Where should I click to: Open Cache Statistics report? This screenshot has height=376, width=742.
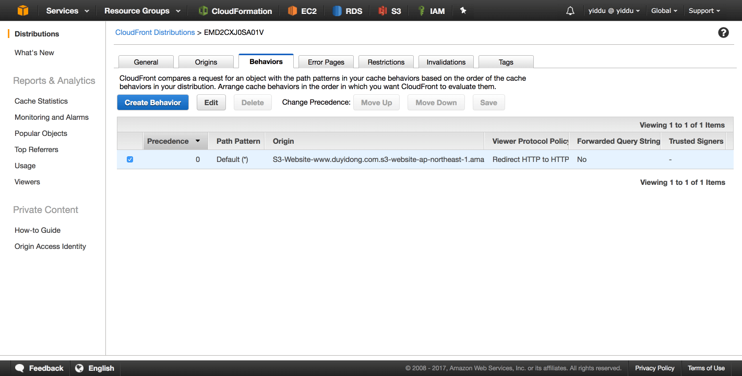tap(41, 101)
